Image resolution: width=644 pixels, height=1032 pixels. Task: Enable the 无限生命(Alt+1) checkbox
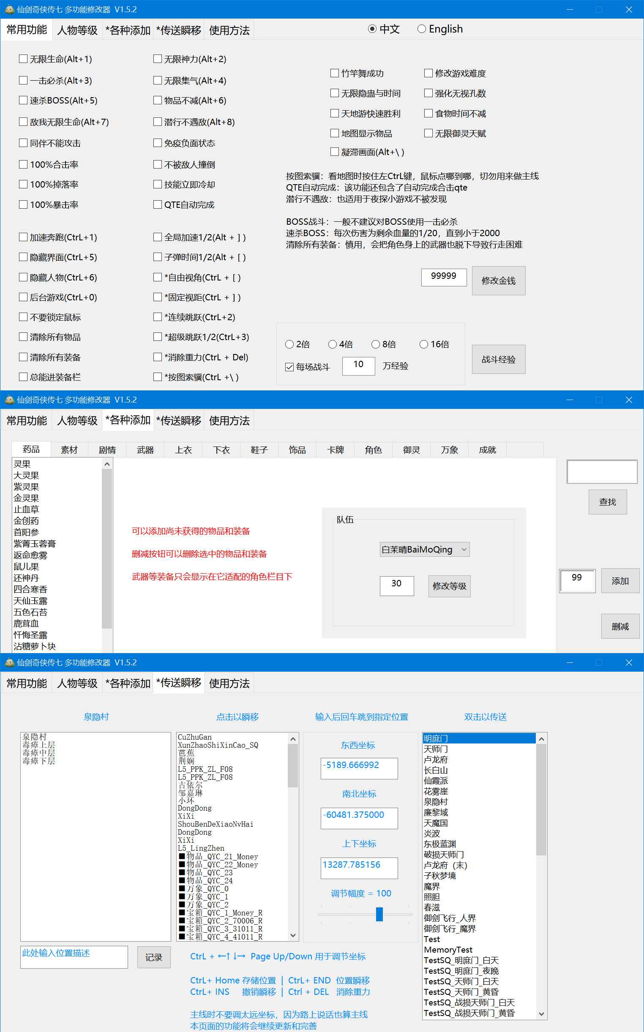(23, 59)
